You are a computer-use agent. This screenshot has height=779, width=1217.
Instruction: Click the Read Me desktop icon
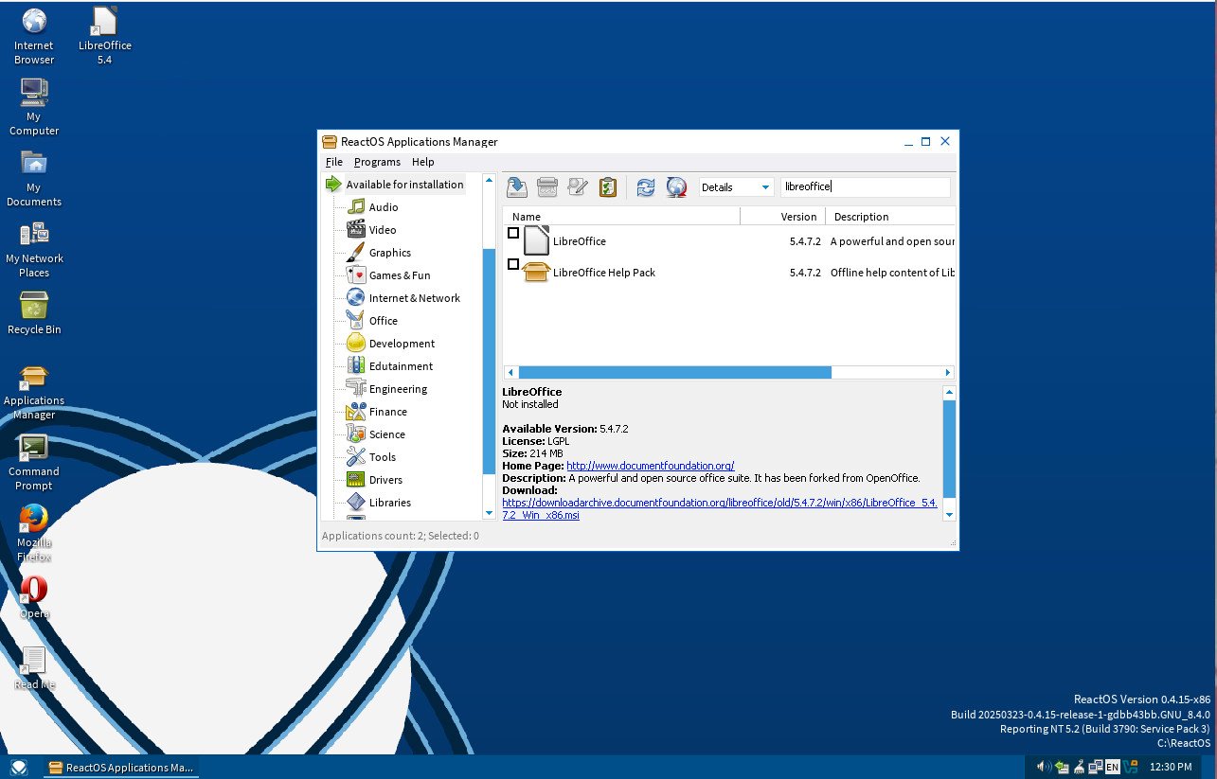coord(34,668)
